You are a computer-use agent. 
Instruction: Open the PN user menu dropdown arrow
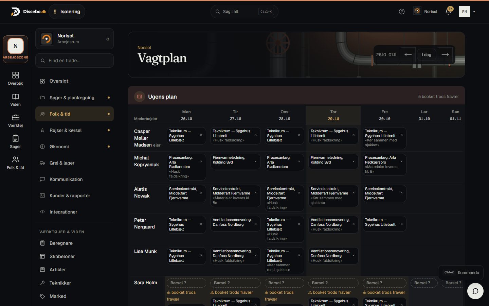click(474, 12)
